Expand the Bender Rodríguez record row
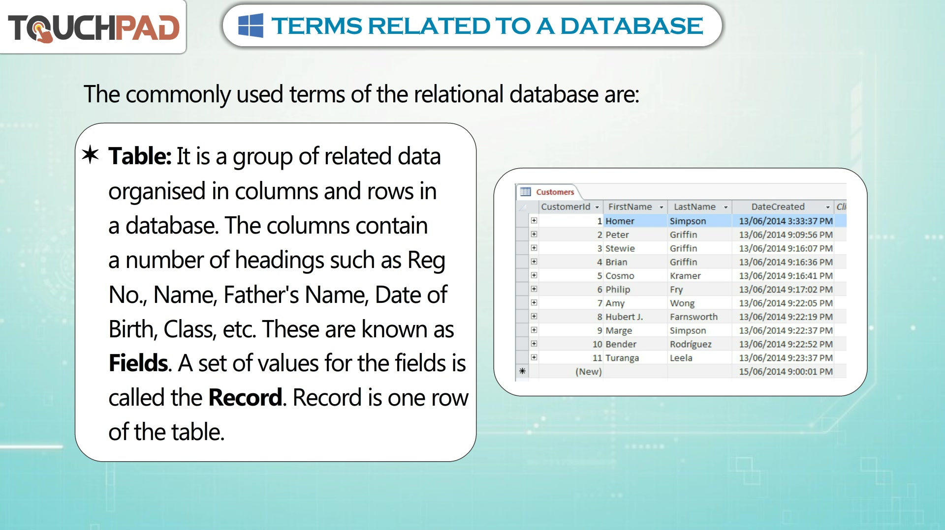This screenshot has height=530, width=945. point(534,344)
